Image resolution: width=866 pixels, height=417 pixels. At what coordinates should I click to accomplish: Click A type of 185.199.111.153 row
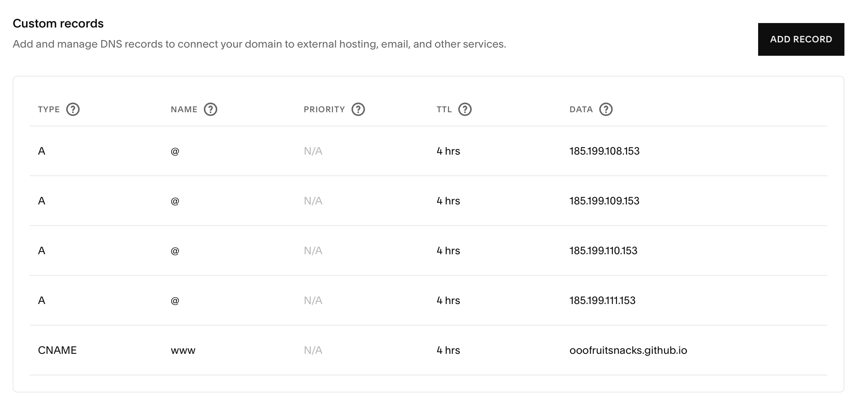tap(42, 300)
